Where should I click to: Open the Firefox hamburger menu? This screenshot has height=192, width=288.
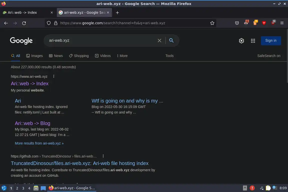(x=282, y=23)
